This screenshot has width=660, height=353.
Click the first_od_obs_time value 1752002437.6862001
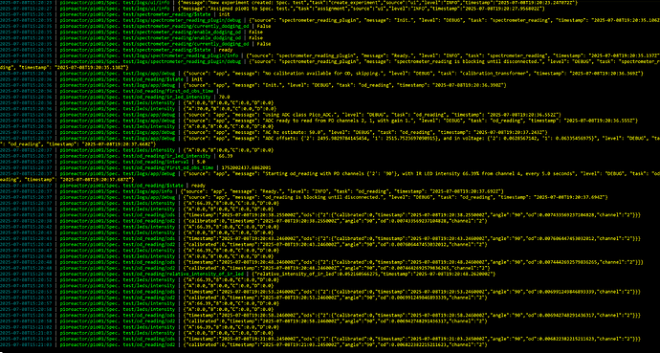pos(246,167)
